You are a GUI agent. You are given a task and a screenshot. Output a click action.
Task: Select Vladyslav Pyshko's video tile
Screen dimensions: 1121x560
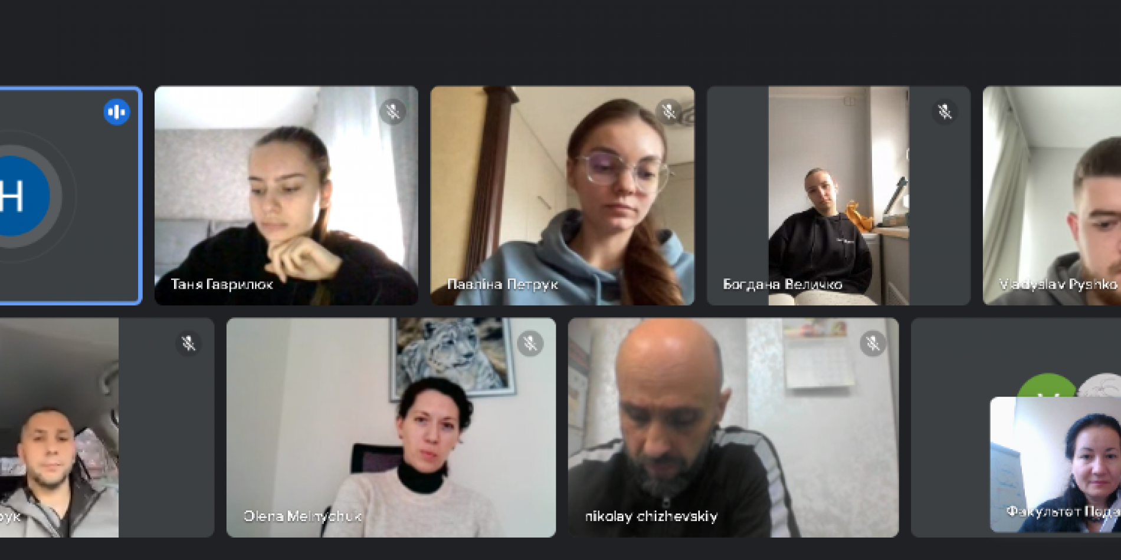click(1052, 196)
